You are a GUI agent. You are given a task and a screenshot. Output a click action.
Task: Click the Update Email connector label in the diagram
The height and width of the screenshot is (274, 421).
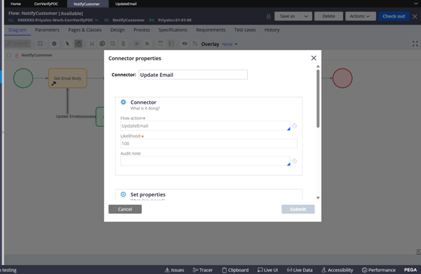pyautogui.click(x=68, y=116)
